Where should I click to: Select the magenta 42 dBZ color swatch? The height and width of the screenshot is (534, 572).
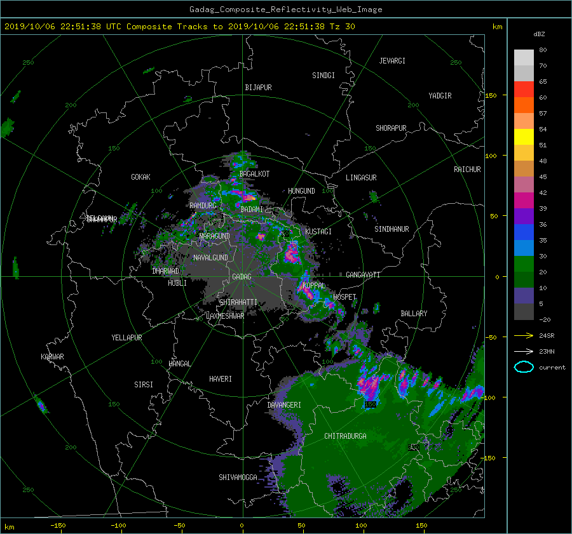click(x=524, y=200)
